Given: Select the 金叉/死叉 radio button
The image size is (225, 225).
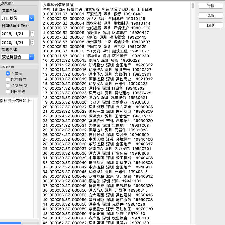Looking at the screenshot, I should tap(8, 86).
